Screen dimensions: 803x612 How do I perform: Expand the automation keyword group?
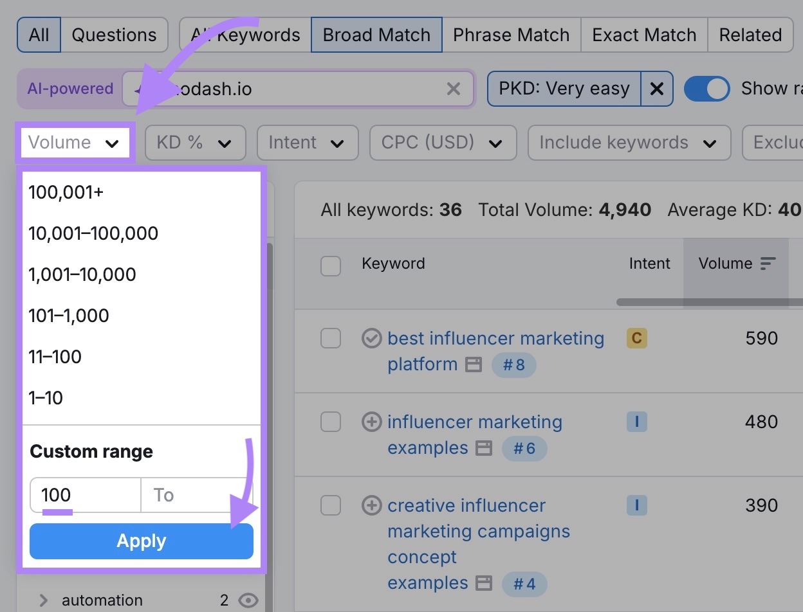[42, 600]
